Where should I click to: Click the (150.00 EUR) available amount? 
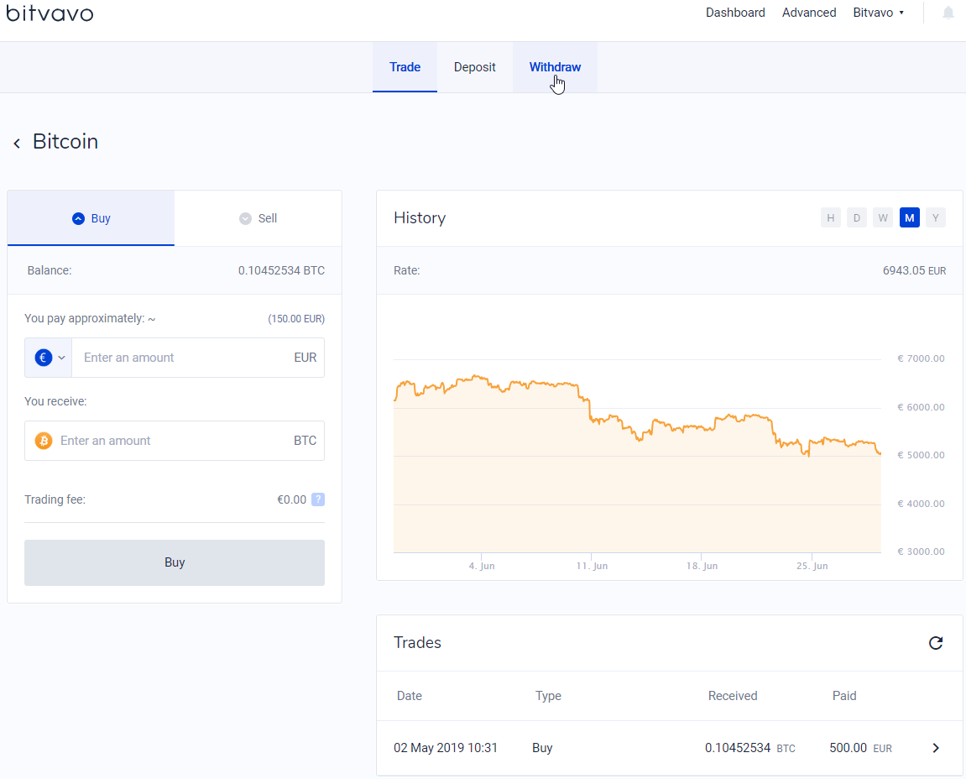click(x=296, y=319)
